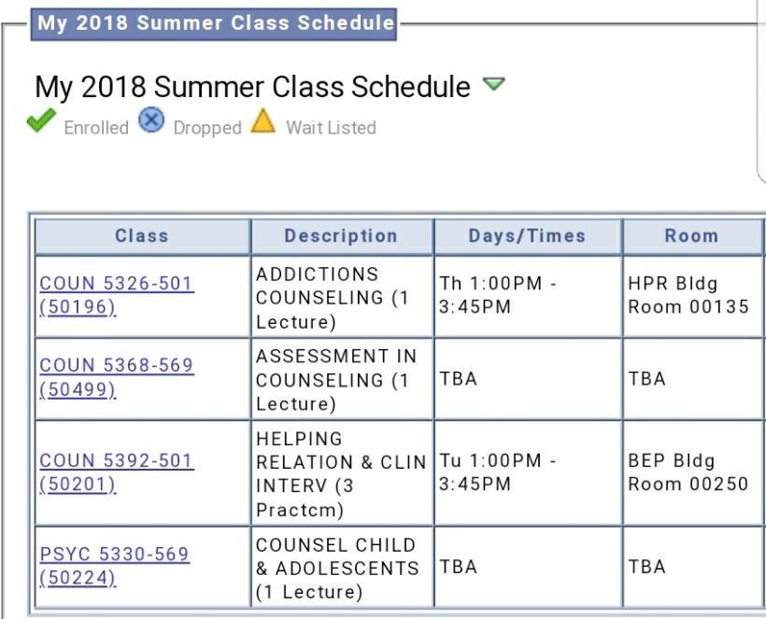
Task: Open PSYC 5330-569 class link
Action: (114, 555)
